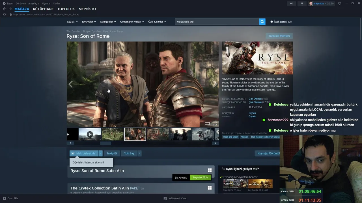Open the announcements megaphone icon
Image resolution: width=362 pixels, height=203 pixels.
(x=291, y=3)
